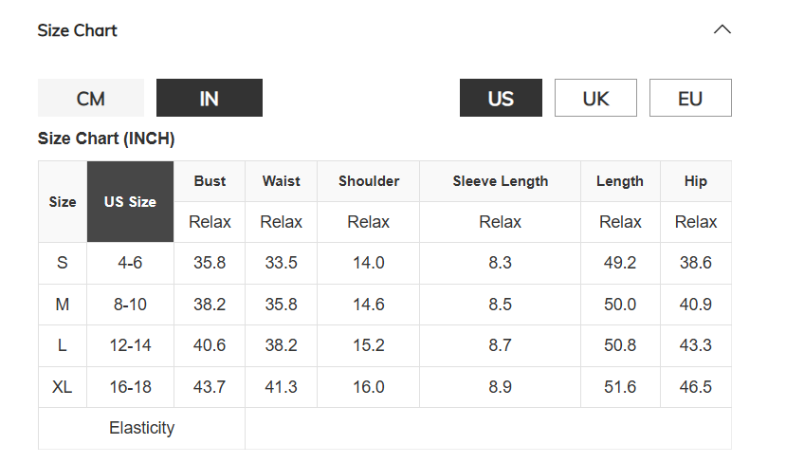Click the US Size column header
The image size is (786, 463).
pyautogui.click(x=130, y=202)
